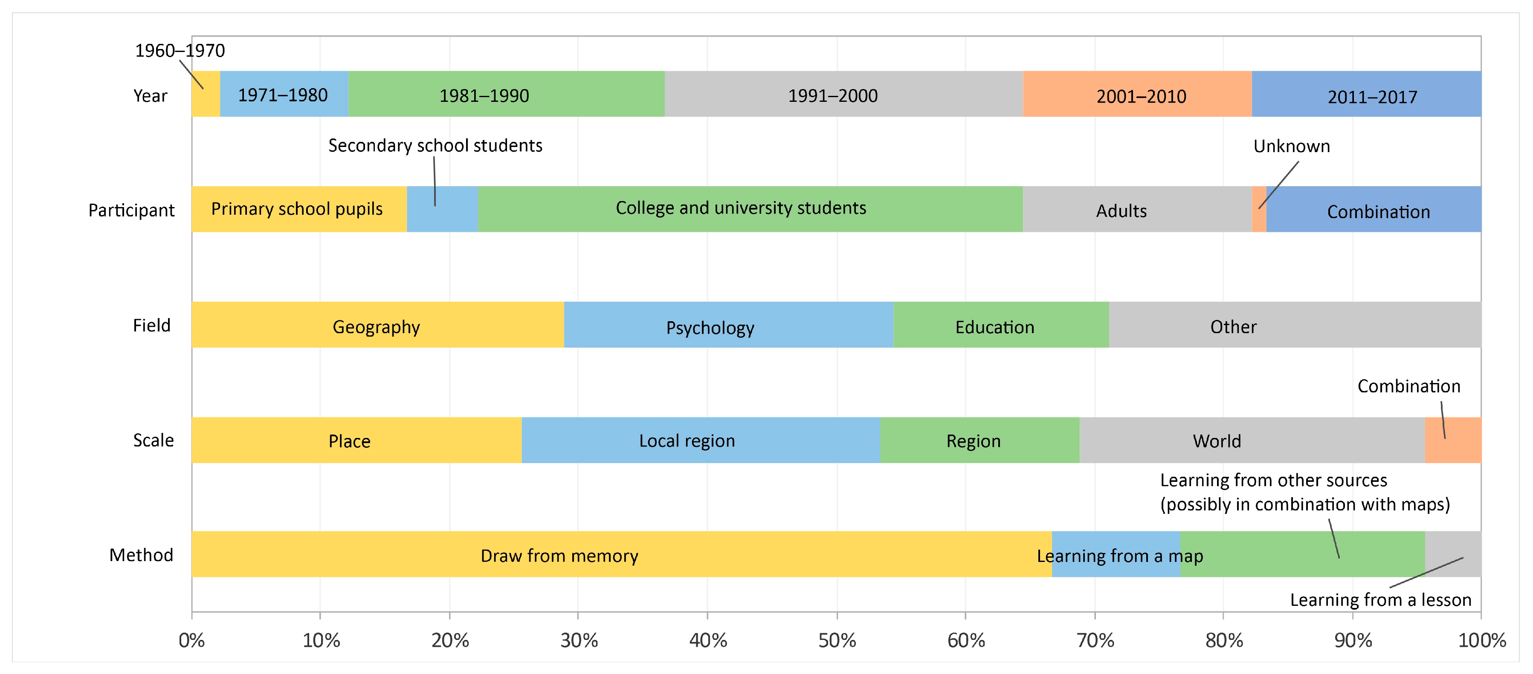Click the Unknown callout label
The image size is (1533, 674).
point(1291,146)
